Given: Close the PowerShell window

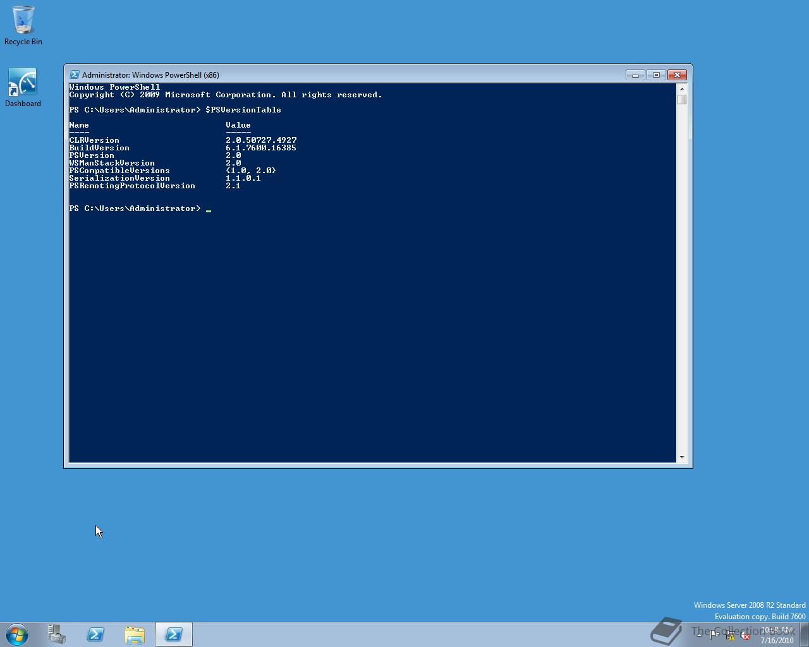Looking at the screenshot, I should [x=677, y=75].
